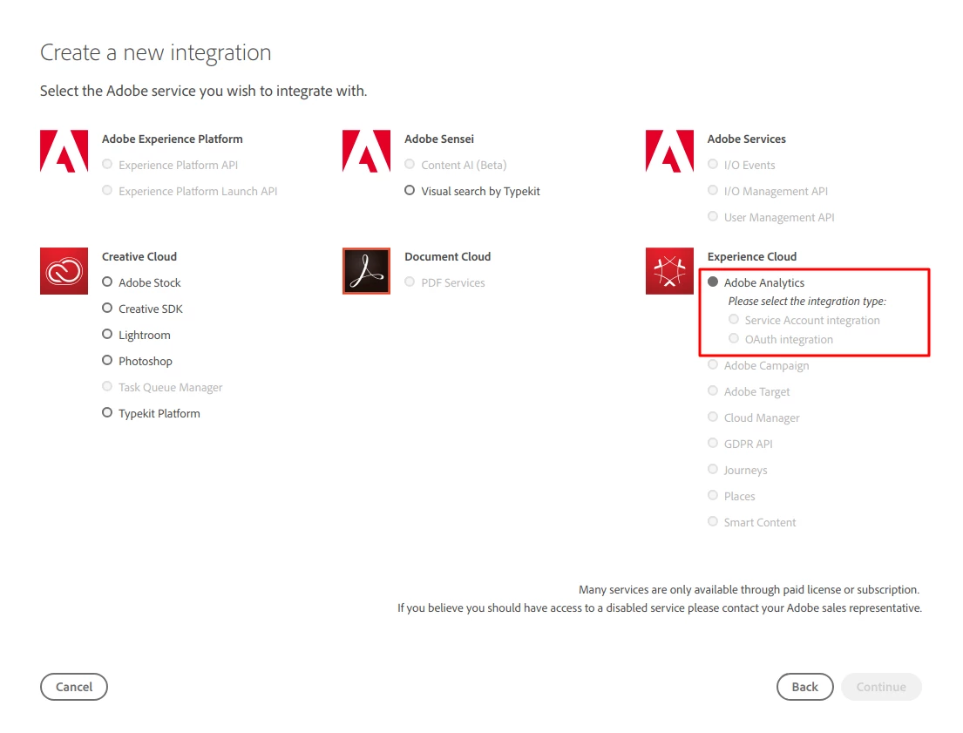Select Experience Platform Launch API option
Screen dimensions: 963x733
(107, 191)
